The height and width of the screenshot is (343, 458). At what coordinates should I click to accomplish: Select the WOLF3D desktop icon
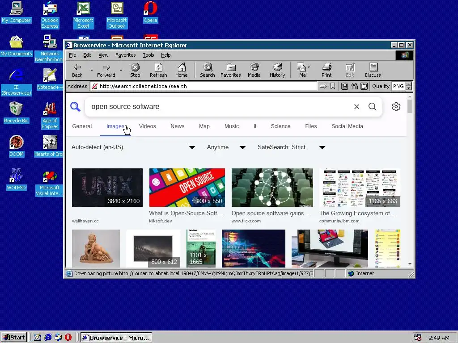tap(17, 180)
